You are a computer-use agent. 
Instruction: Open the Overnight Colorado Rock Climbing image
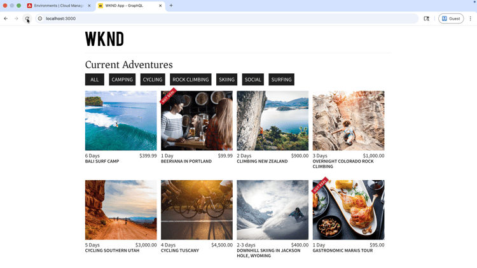[x=349, y=120]
